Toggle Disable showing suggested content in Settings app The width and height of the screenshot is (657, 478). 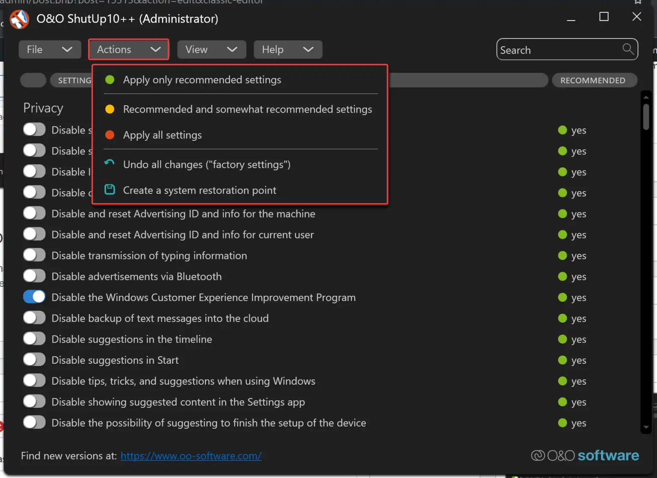34,401
